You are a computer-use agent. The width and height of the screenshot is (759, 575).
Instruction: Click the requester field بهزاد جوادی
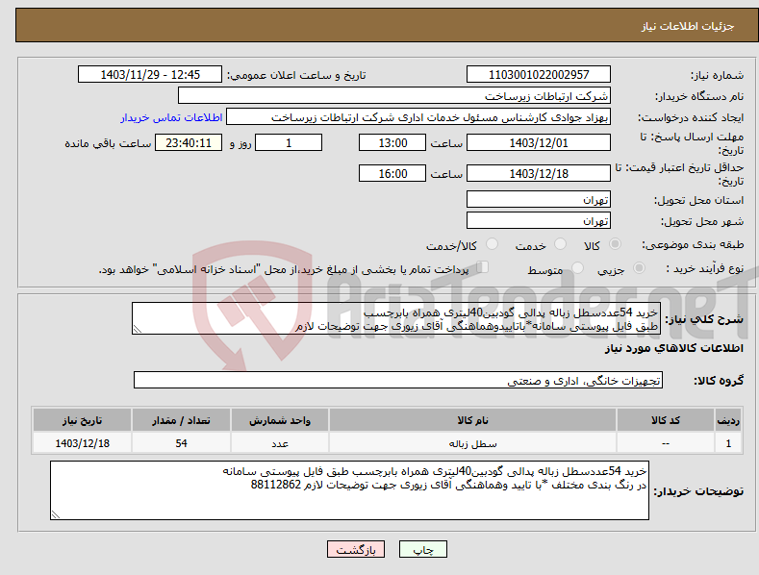418,117
